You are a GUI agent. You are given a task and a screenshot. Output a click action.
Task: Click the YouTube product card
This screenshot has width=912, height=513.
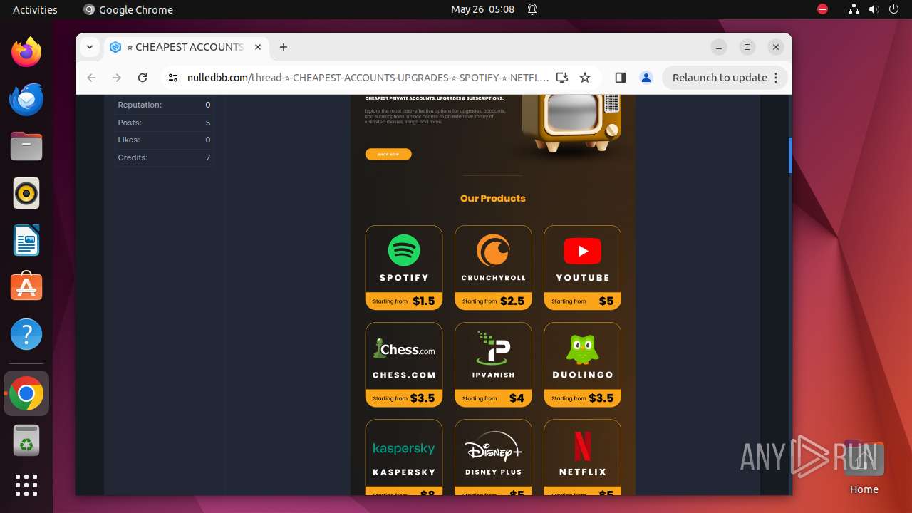(x=582, y=268)
